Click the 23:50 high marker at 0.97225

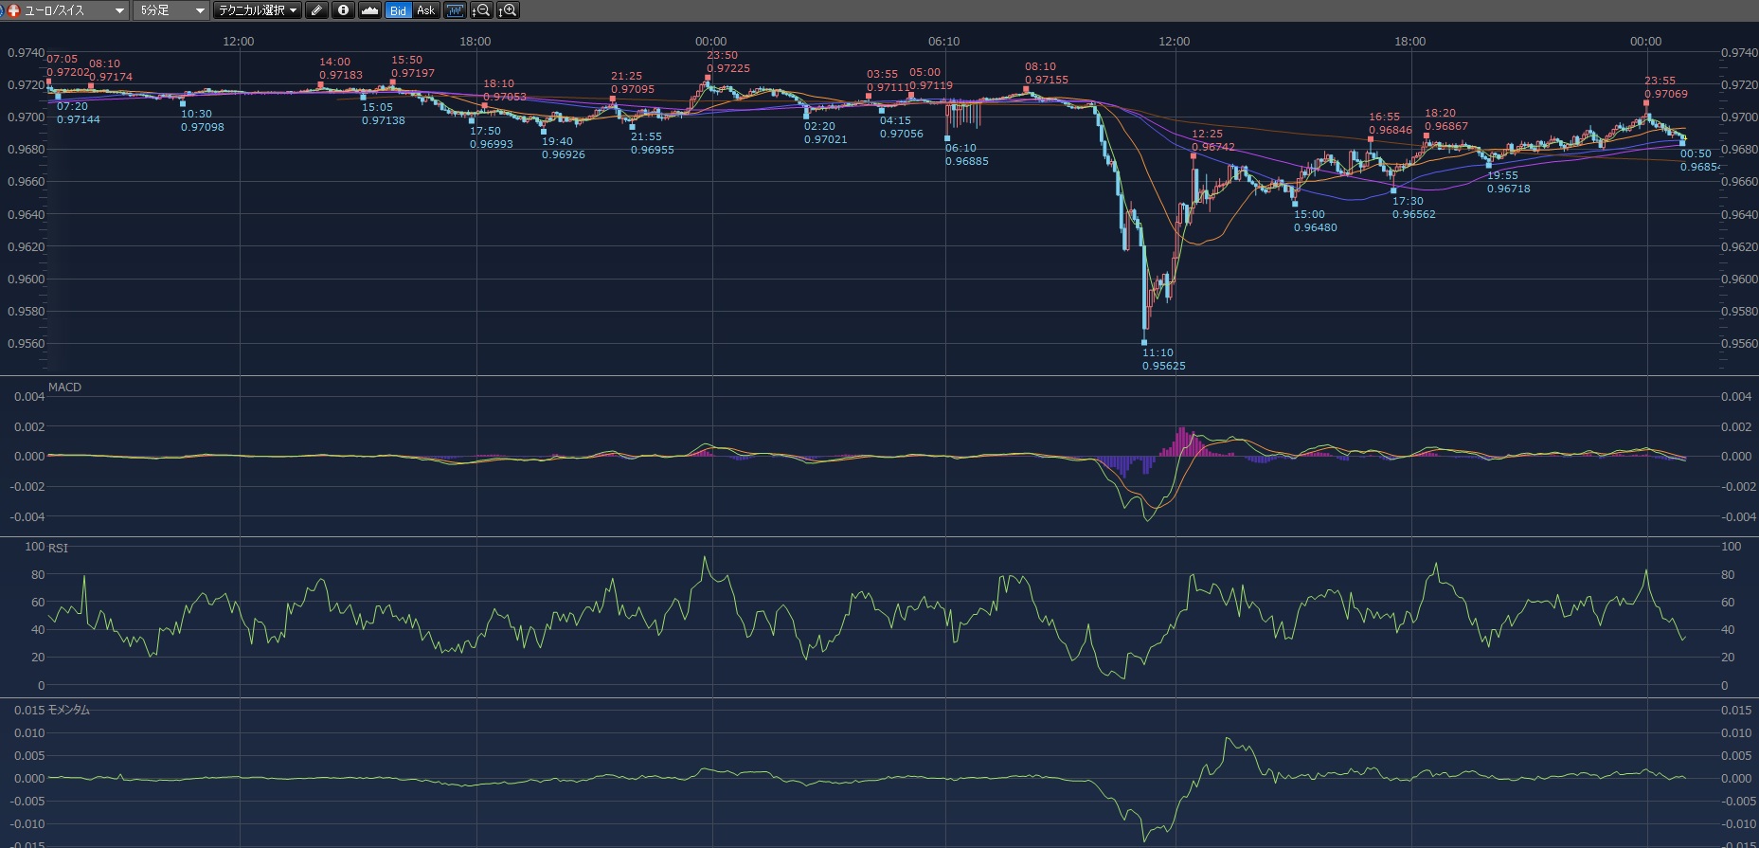pyautogui.click(x=708, y=78)
